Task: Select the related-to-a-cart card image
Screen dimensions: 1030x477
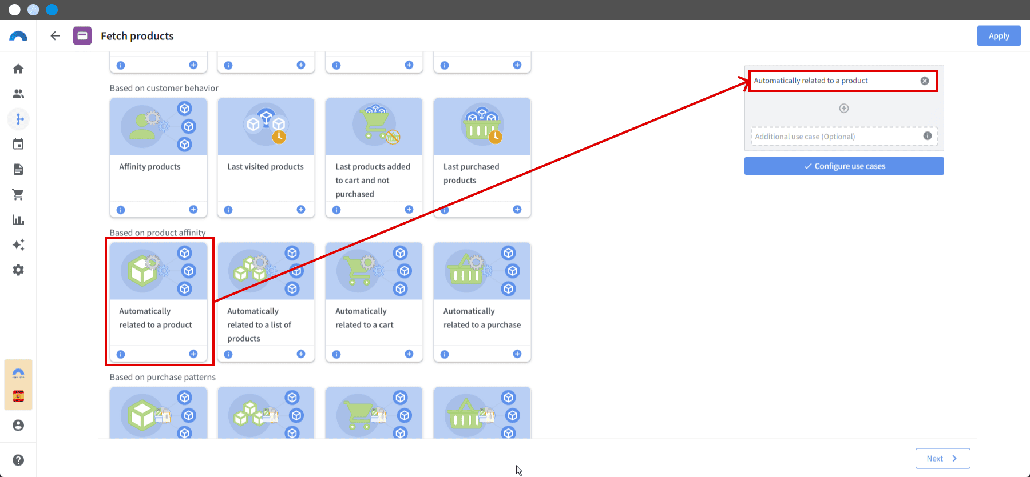Action: tap(374, 271)
